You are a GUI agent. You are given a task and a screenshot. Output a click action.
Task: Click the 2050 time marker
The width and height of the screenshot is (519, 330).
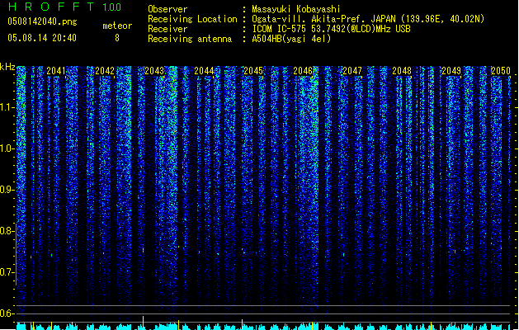(x=501, y=71)
